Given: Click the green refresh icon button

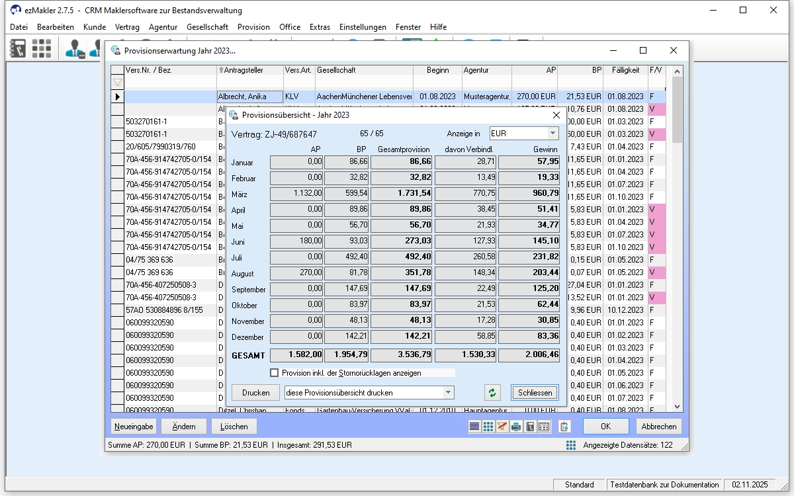Looking at the screenshot, I should coord(492,393).
